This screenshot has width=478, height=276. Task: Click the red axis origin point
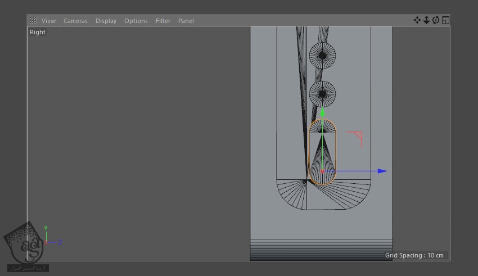point(322,171)
